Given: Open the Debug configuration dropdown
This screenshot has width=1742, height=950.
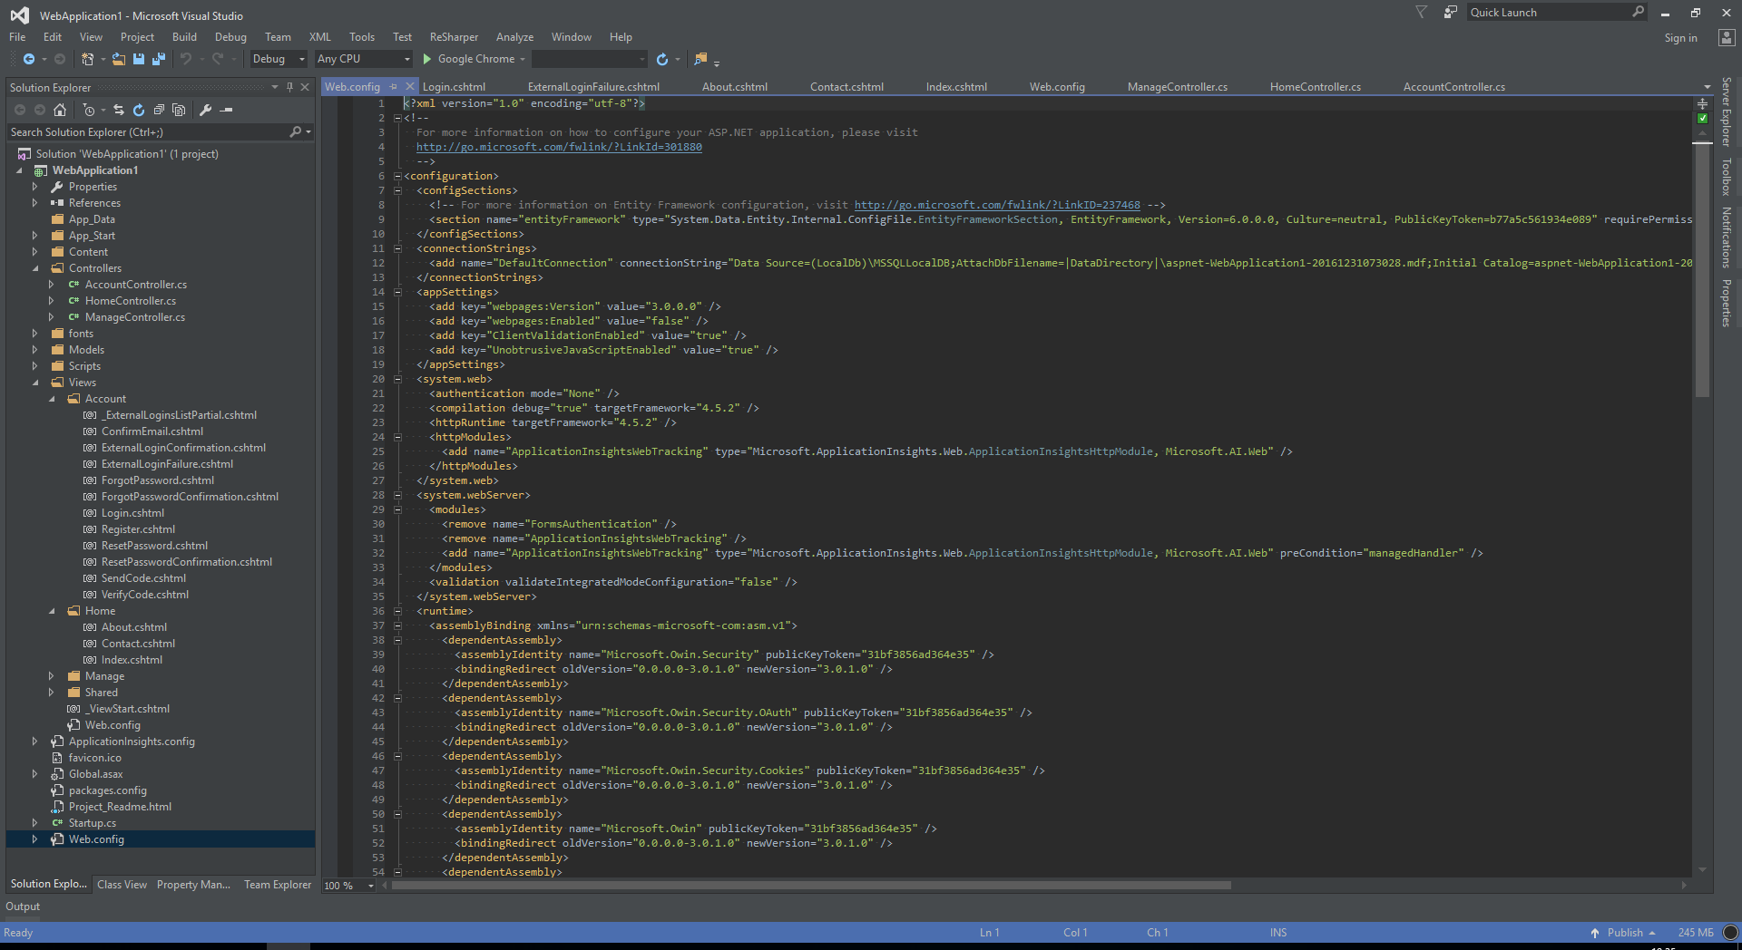Looking at the screenshot, I should pyautogui.click(x=302, y=59).
